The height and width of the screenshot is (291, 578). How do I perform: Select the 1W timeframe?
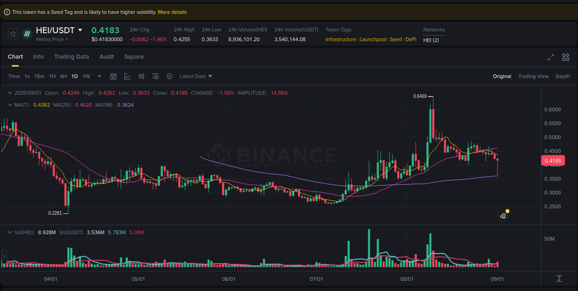pyautogui.click(x=86, y=76)
